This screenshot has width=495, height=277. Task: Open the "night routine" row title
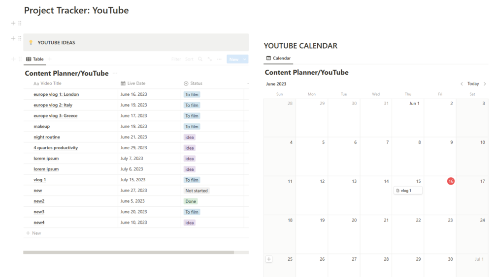click(47, 137)
